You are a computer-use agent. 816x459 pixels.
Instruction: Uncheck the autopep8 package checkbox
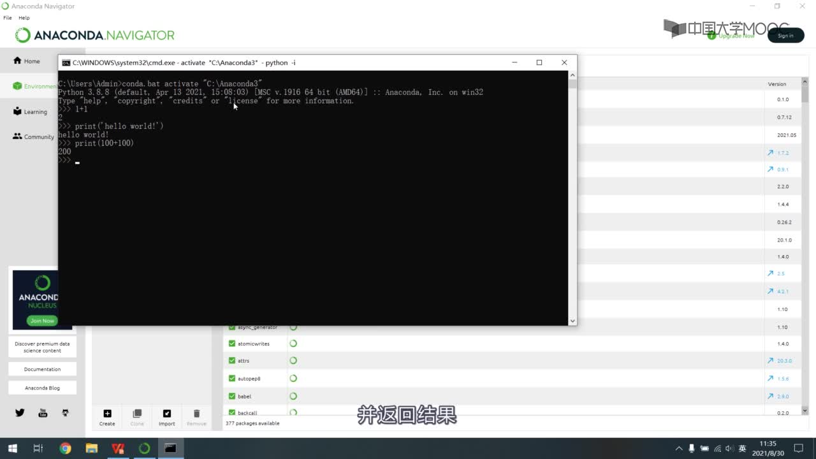[232, 379]
